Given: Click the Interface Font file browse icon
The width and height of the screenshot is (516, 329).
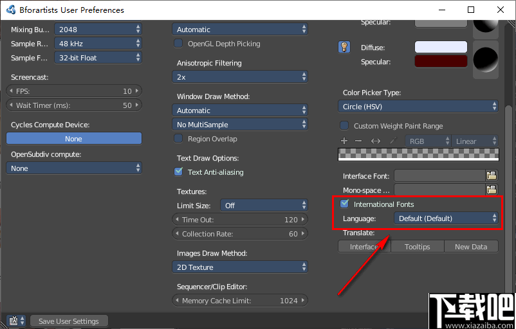Looking at the screenshot, I should point(492,175).
